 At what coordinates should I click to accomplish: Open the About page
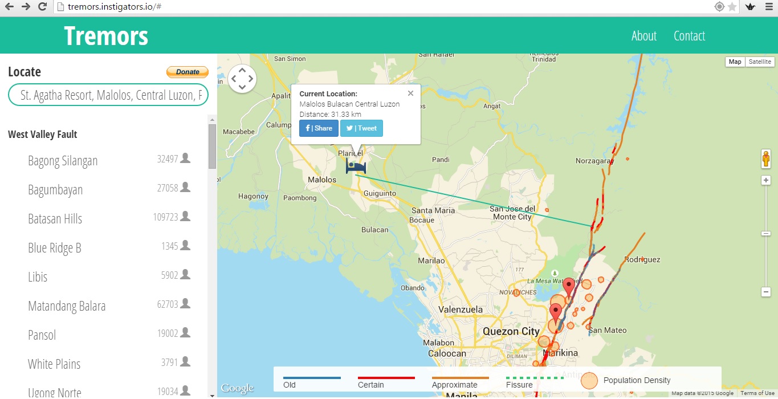point(644,36)
